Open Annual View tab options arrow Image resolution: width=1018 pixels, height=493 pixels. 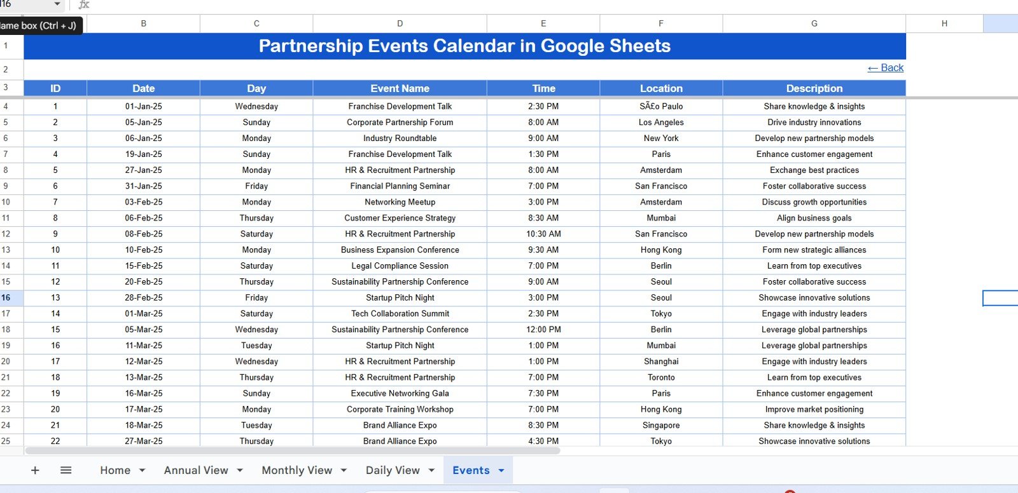240,471
